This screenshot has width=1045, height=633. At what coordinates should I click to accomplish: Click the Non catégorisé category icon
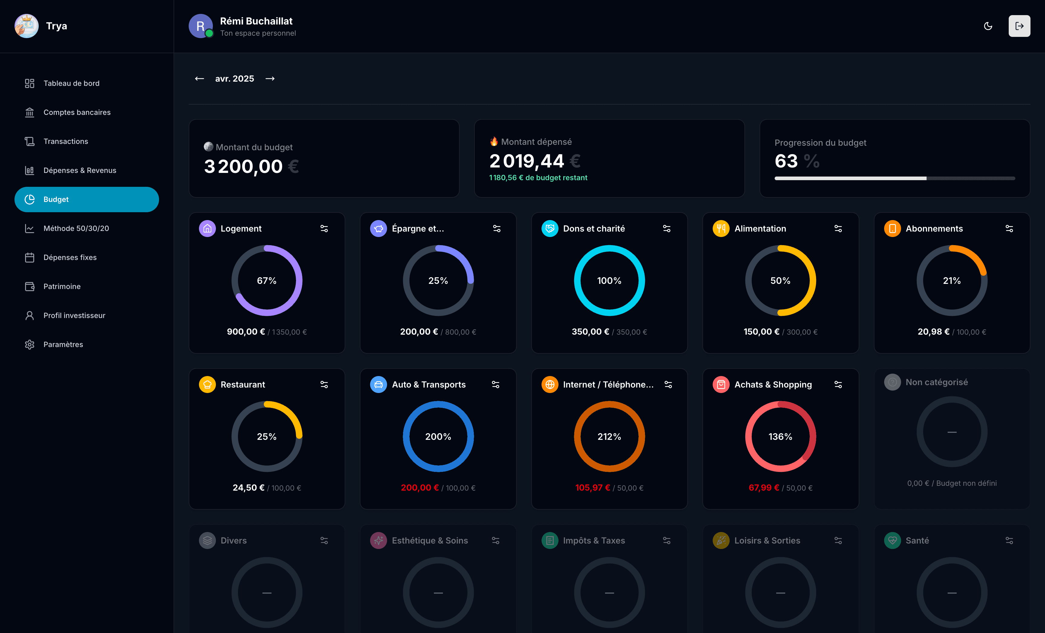coord(892,382)
